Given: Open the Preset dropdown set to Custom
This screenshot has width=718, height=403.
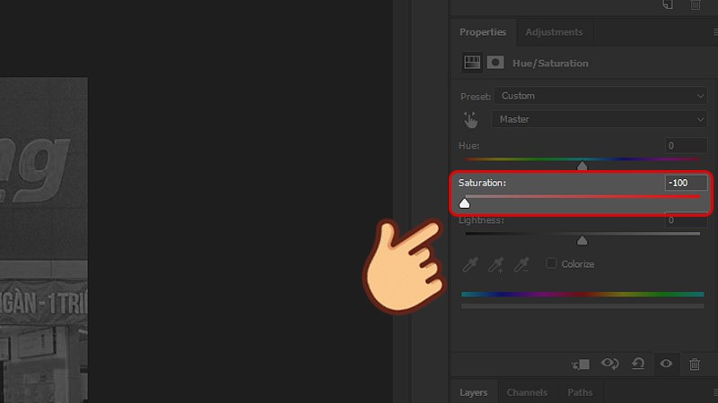Looking at the screenshot, I should coord(600,96).
